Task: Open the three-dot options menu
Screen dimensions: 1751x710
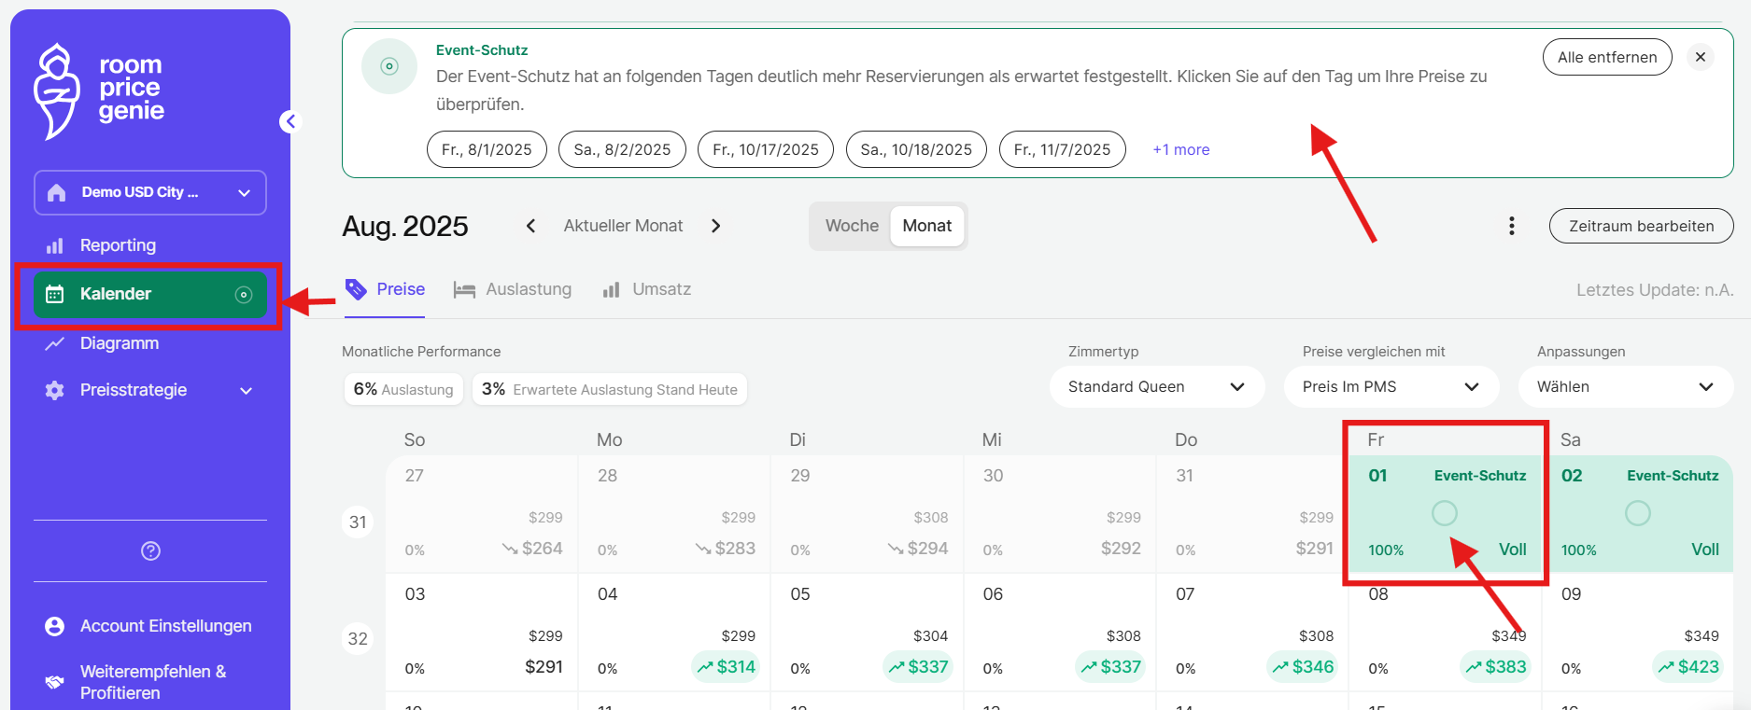Action: (x=1511, y=226)
